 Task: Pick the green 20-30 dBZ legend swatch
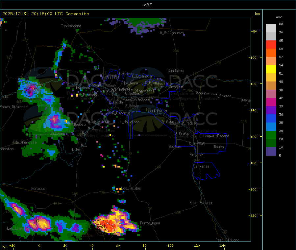pyautogui.click(x=271, y=135)
